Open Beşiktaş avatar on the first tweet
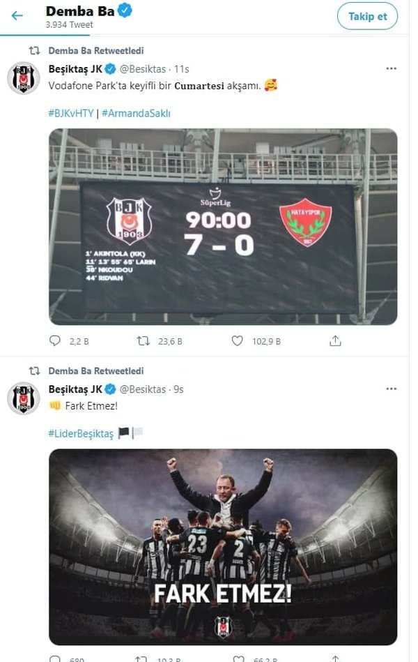Image resolution: width=418 pixels, height=662 pixels. (x=24, y=78)
